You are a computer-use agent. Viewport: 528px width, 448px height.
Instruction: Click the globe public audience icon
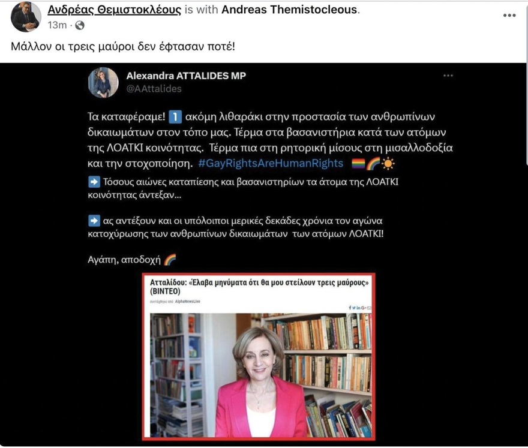[80, 25]
